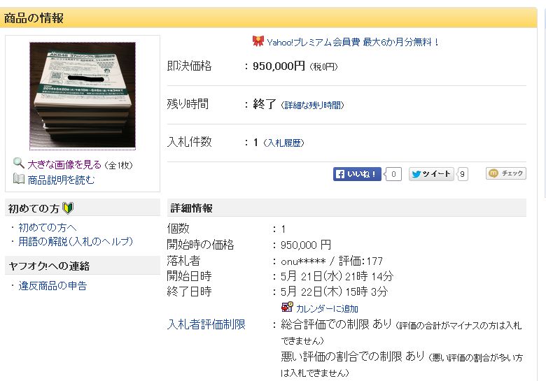Open the product thumbnail image
546x381 pixels.
(83, 96)
